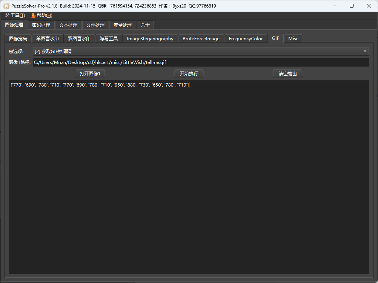Switch to BruteForceImage sub-tab
This screenshot has height=283, width=378.
201,39
